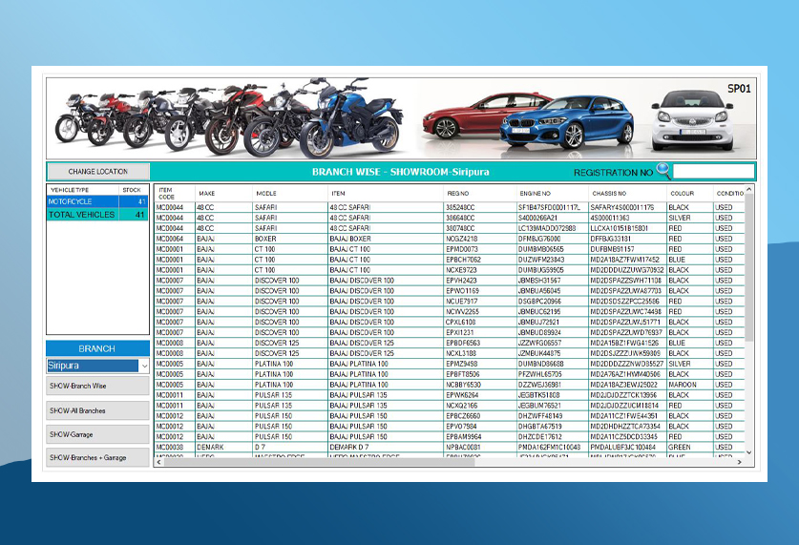Select reg no EPMD0073 cell
Screen dimensions: 799x545
click(x=480, y=249)
